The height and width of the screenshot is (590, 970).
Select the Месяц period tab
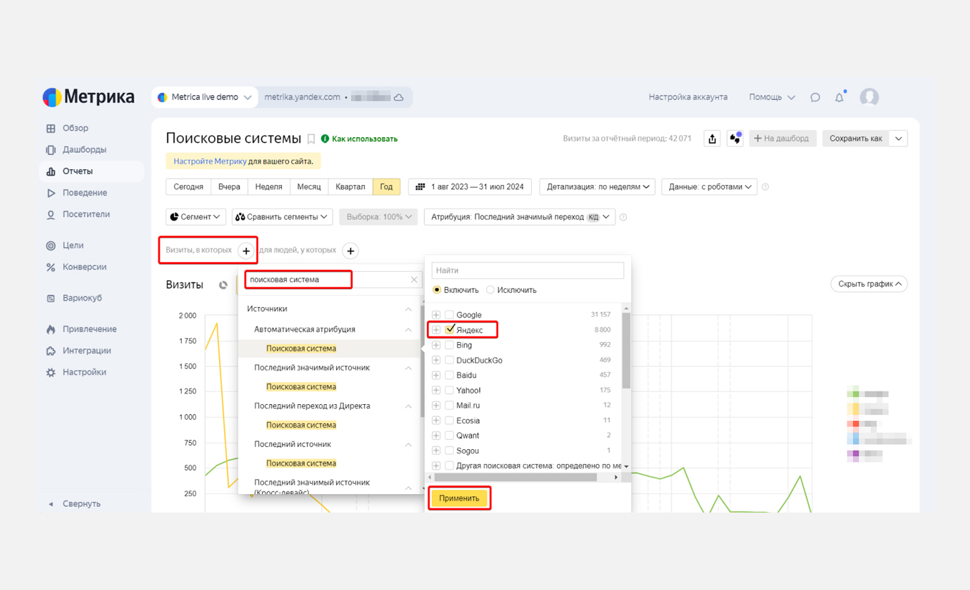[x=309, y=187]
